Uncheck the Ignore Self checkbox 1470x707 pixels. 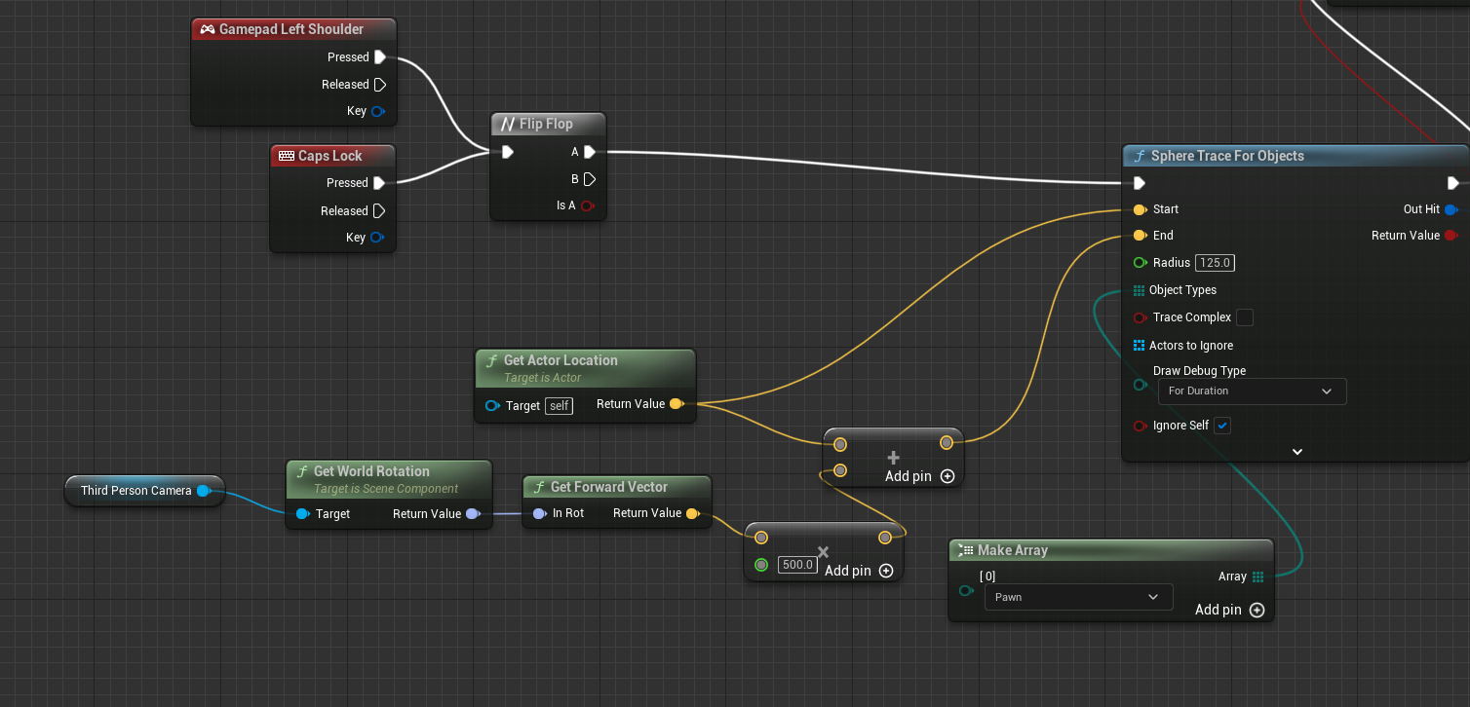(1222, 426)
